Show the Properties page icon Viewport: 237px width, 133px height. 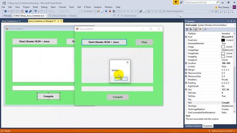click(196, 30)
